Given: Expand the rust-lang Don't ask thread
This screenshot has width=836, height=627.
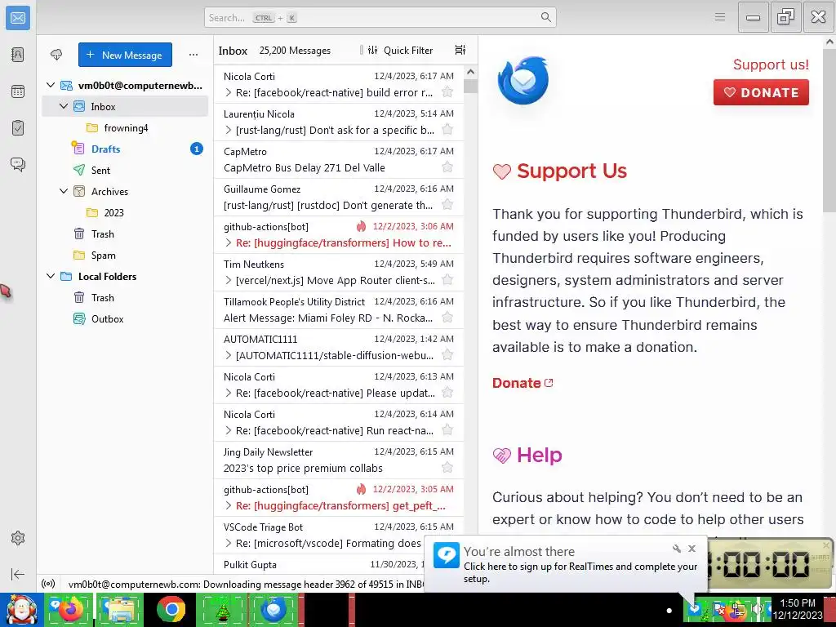Looking at the screenshot, I should click(229, 130).
